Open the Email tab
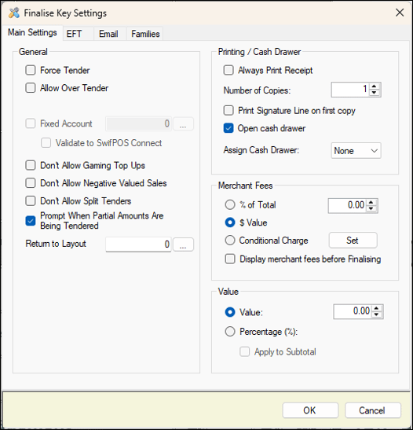This screenshot has height=430, width=413. [x=110, y=34]
